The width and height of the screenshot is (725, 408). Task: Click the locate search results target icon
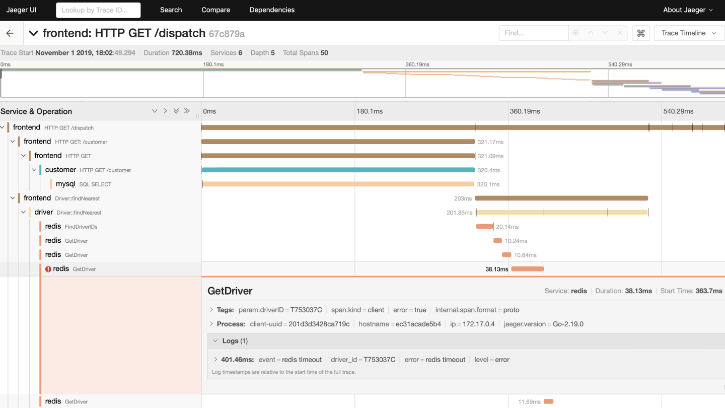coord(575,33)
